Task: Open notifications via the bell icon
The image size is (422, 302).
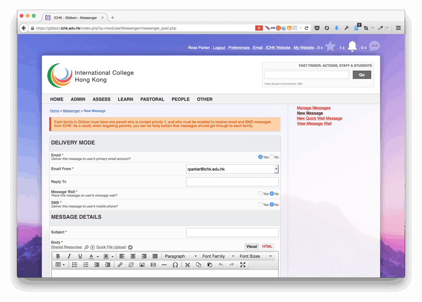Action: tap(352, 46)
